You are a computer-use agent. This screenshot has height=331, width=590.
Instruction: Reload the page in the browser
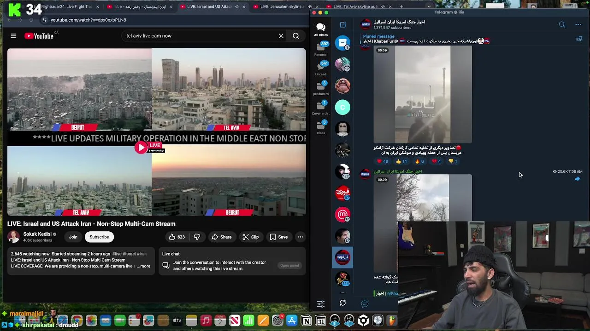pyautogui.click(x=31, y=20)
